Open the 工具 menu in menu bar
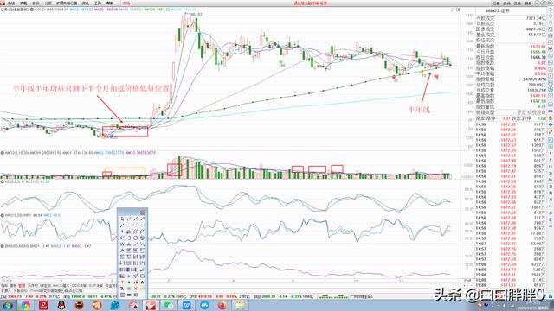This screenshot has width=554, height=311. (98, 3)
